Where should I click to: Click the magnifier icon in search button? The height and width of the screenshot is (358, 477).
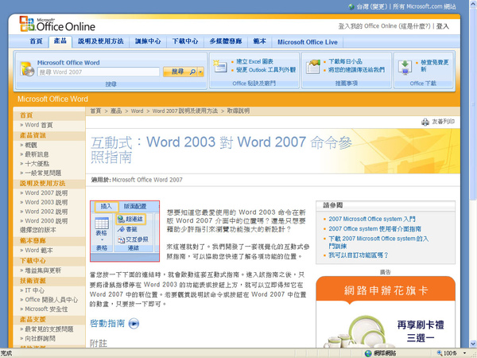pos(192,72)
